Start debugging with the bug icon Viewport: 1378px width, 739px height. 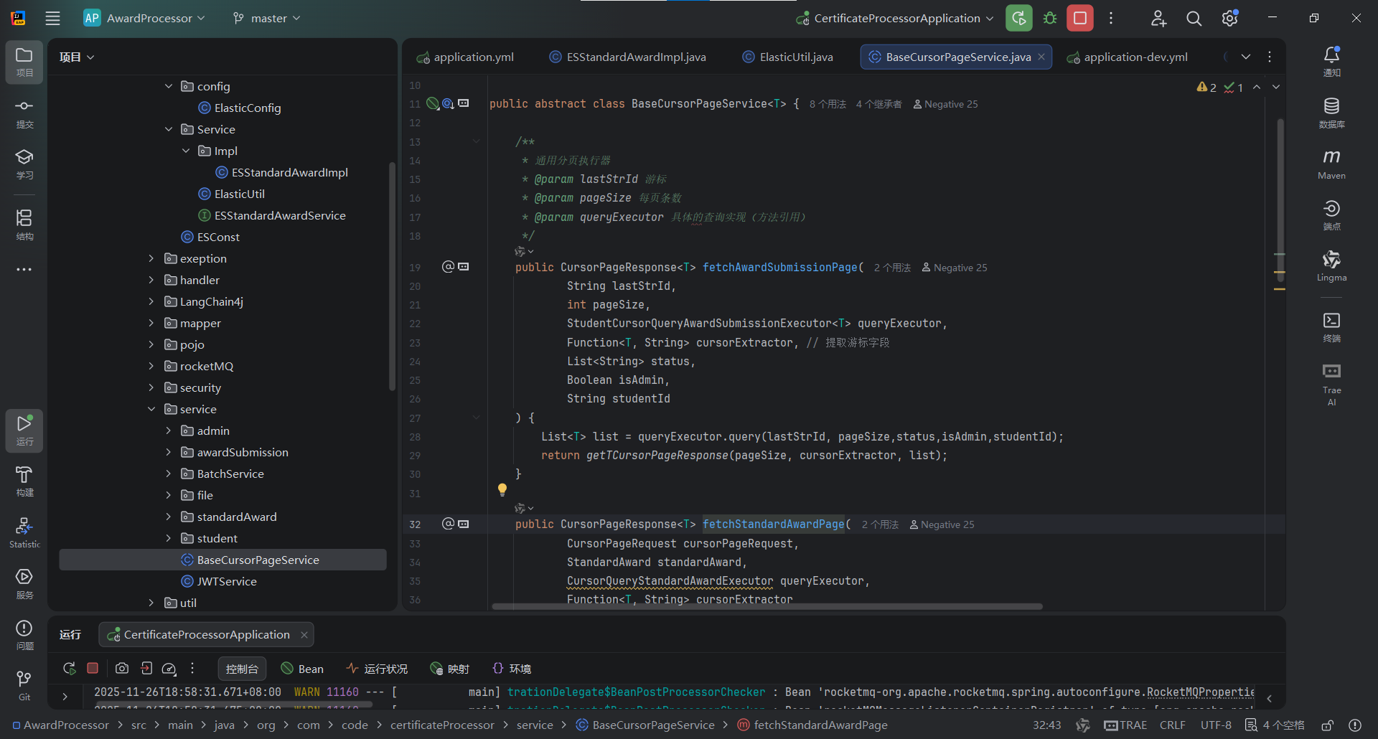pyautogui.click(x=1050, y=18)
